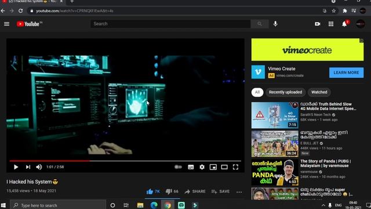Switch to Chrome on the taskbar
The image size is (371, 209).
168,205
